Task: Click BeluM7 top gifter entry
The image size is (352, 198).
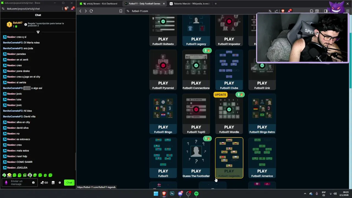Action: (15, 24)
